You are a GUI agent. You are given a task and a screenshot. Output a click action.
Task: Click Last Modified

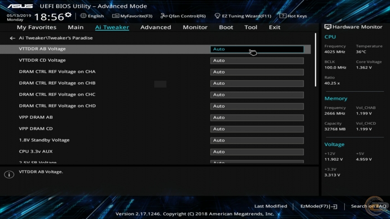point(271,206)
